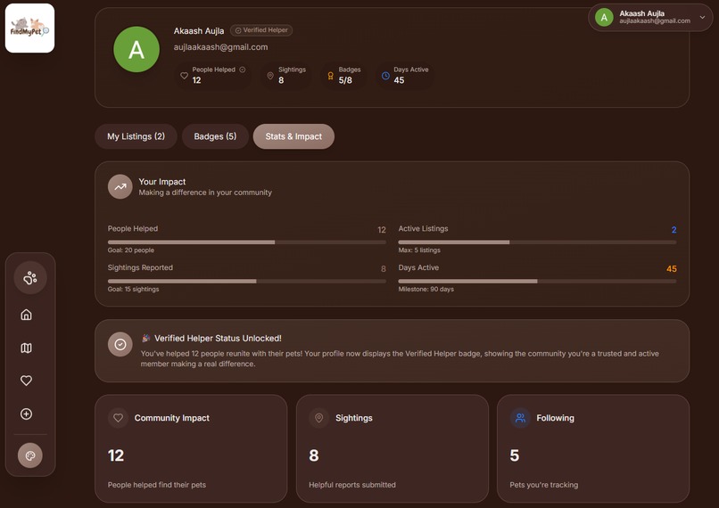The image size is (719, 508).
Task: Open the theme palette icon
Action: 30,455
